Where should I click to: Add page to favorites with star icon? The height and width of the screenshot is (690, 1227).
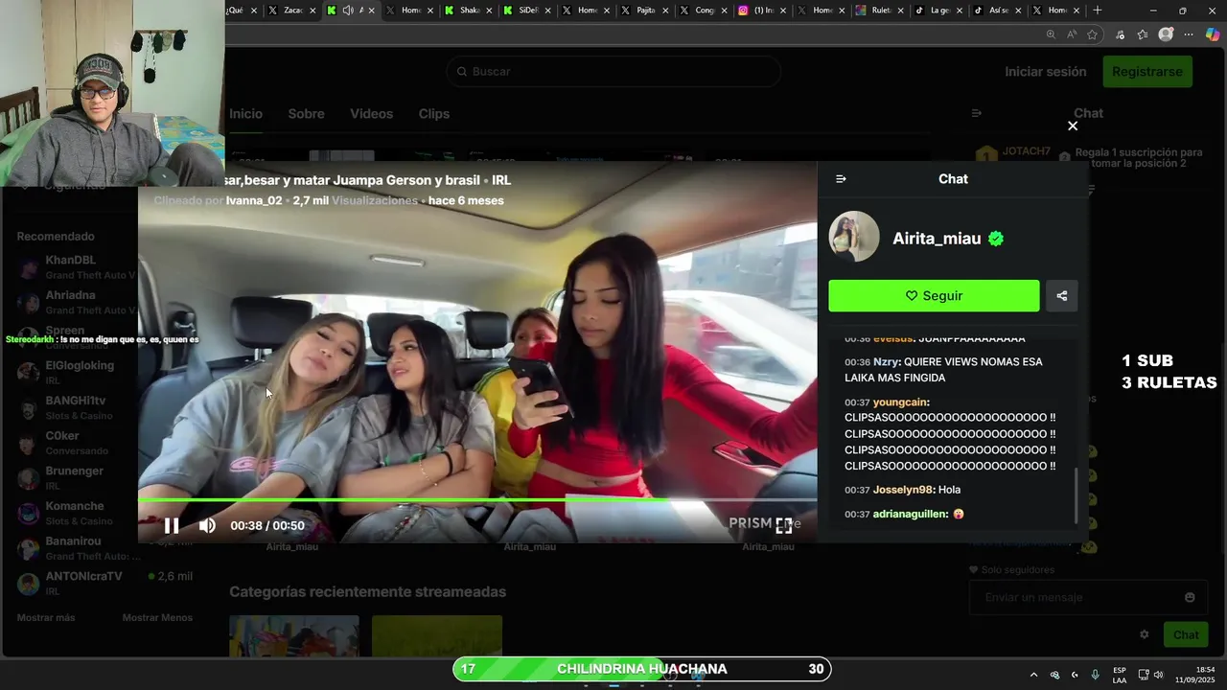point(1093,34)
